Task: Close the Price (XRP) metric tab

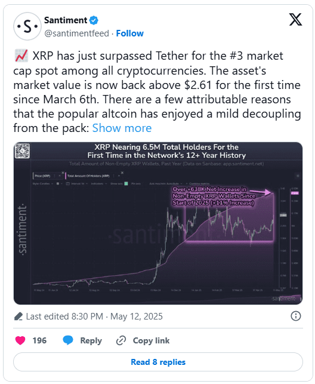Action: click(60, 176)
